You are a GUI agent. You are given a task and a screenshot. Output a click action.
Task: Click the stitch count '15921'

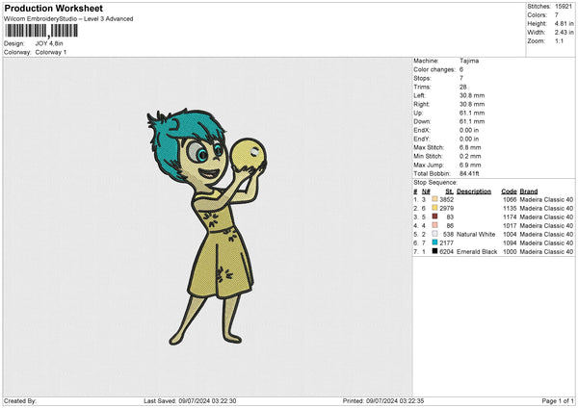(x=564, y=7)
